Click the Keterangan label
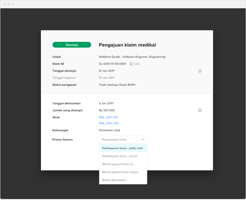The width and height of the screenshot is (246, 200). click(61, 130)
